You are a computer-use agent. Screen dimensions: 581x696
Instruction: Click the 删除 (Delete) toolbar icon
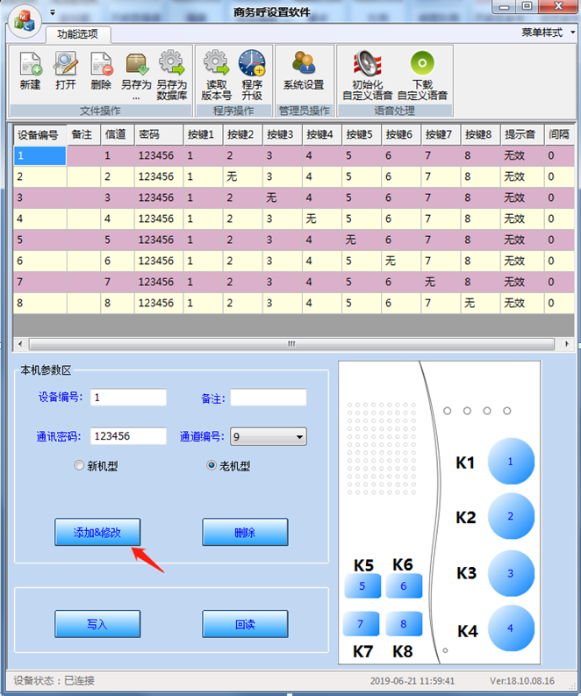[101, 71]
